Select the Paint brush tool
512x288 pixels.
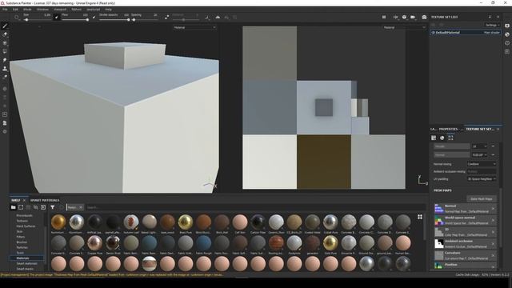(5, 26)
